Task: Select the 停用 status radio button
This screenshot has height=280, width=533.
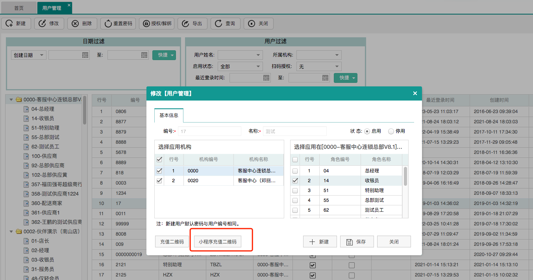Action: (x=391, y=131)
